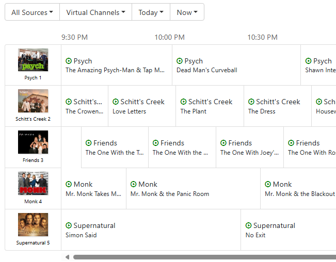336x262 pixels.
Task: Select the Supernatural 5 channel thumbnail
Action: click(33, 225)
